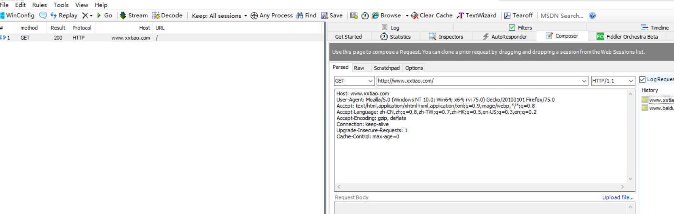The image size is (674, 214).
Task: Replay the selected session
Action: pyautogui.click(x=64, y=16)
